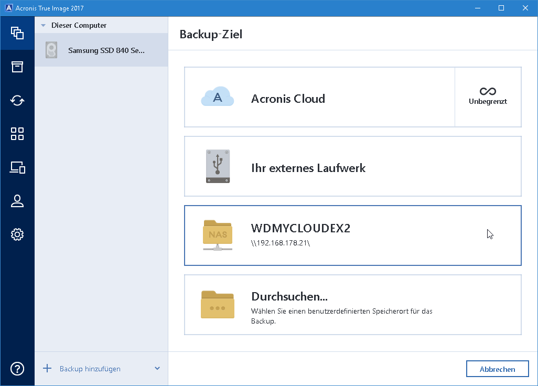Viewport: 538px width, 386px height.
Task: Click the NAS folder icon
Action: click(x=218, y=235)
